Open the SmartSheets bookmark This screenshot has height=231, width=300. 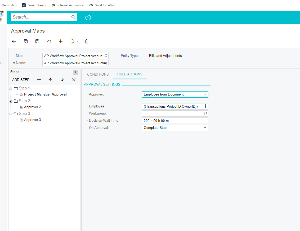pos(34,5)
